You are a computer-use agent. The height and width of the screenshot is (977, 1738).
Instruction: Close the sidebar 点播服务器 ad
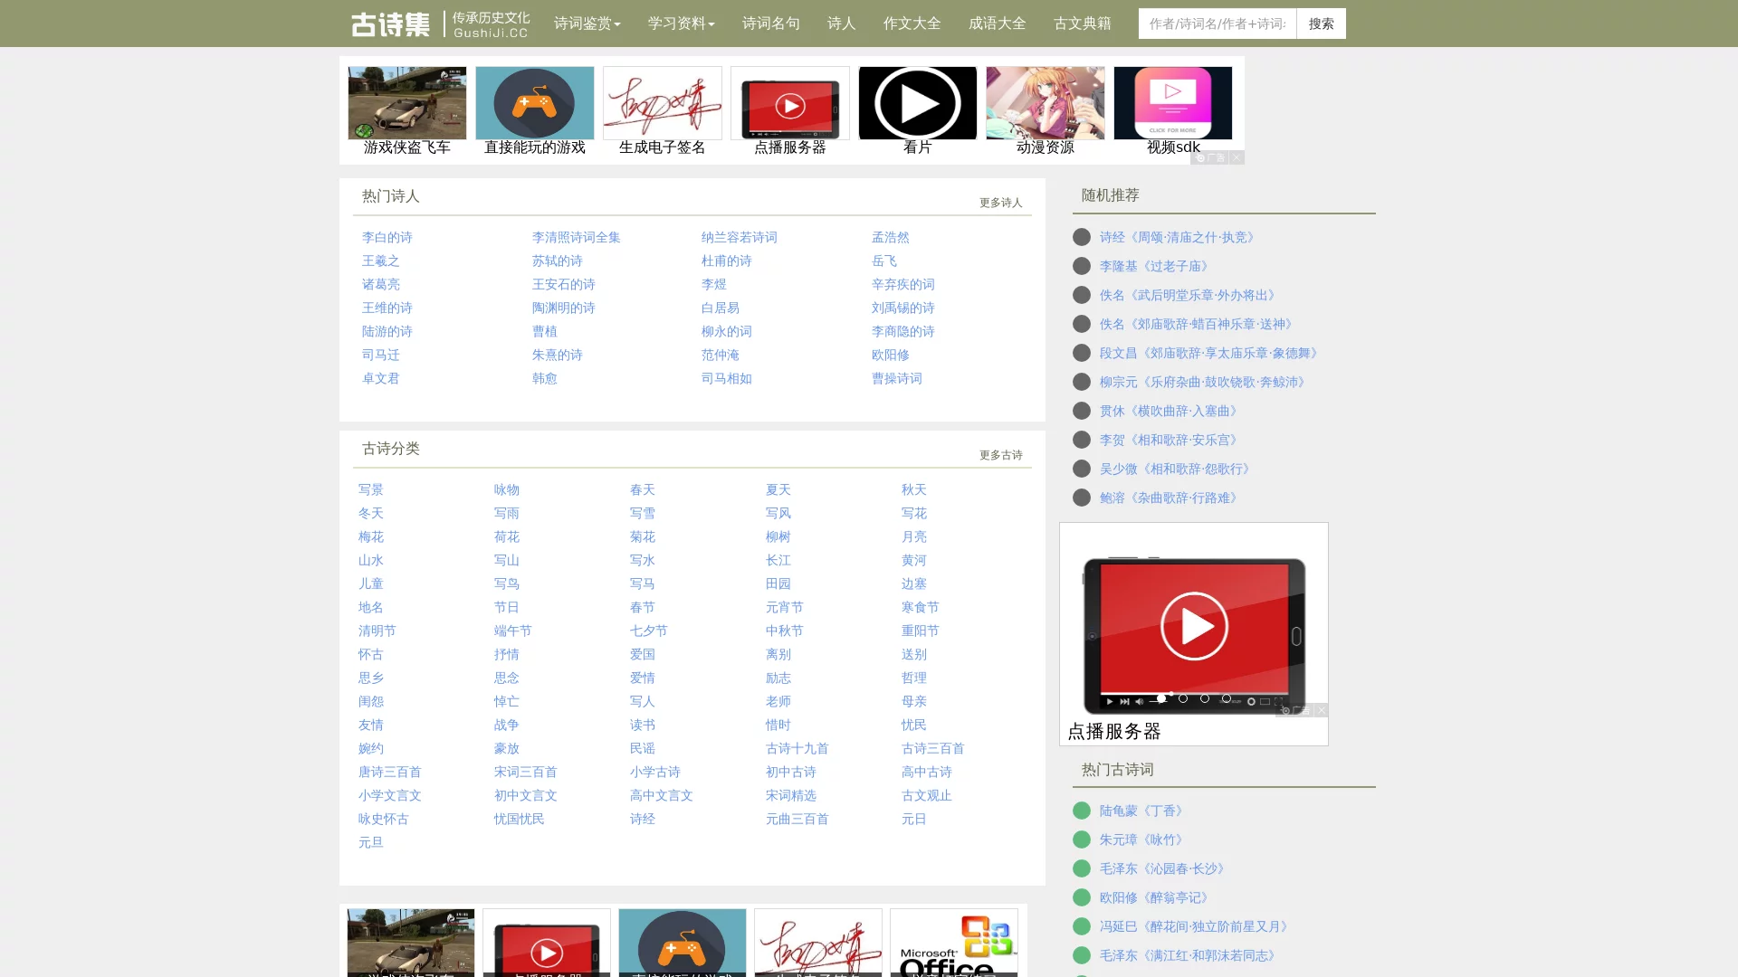pyautogui.click(x=1322, y=711)
